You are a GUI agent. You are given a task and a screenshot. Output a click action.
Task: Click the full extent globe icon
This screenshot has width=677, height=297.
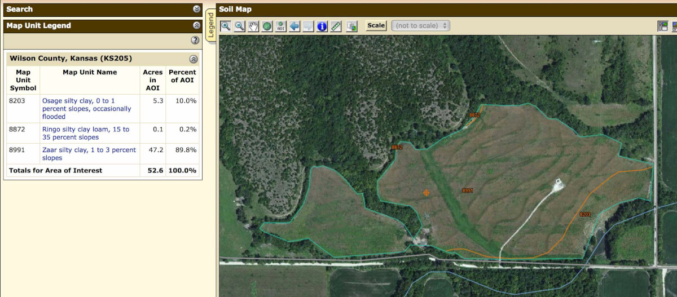[267, 26]
